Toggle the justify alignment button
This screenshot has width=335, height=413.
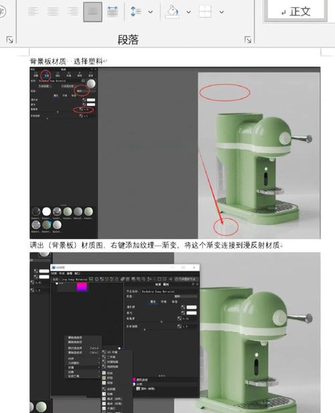click(92, 11)
